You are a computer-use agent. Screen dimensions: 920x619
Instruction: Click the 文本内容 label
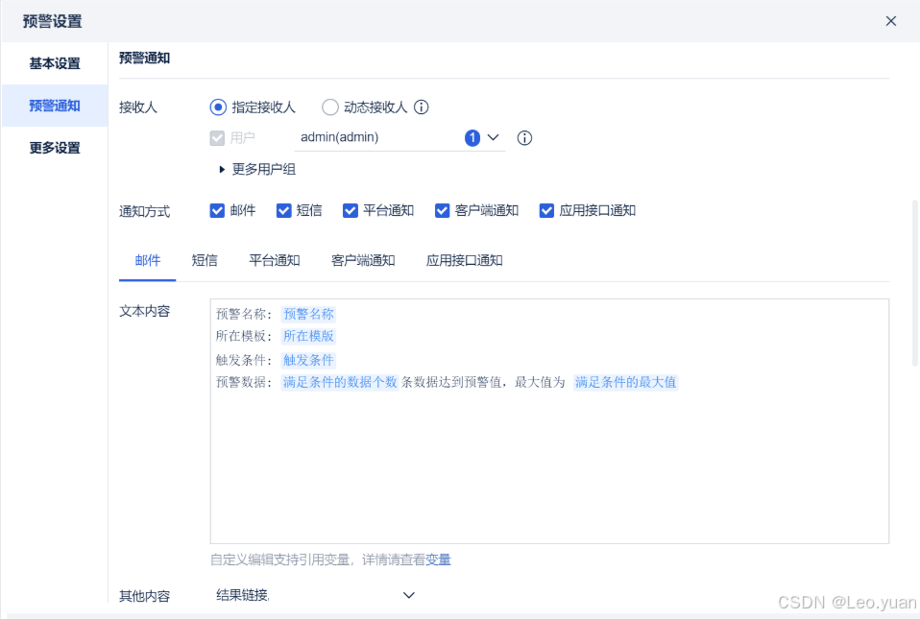(x=145, y=311)
